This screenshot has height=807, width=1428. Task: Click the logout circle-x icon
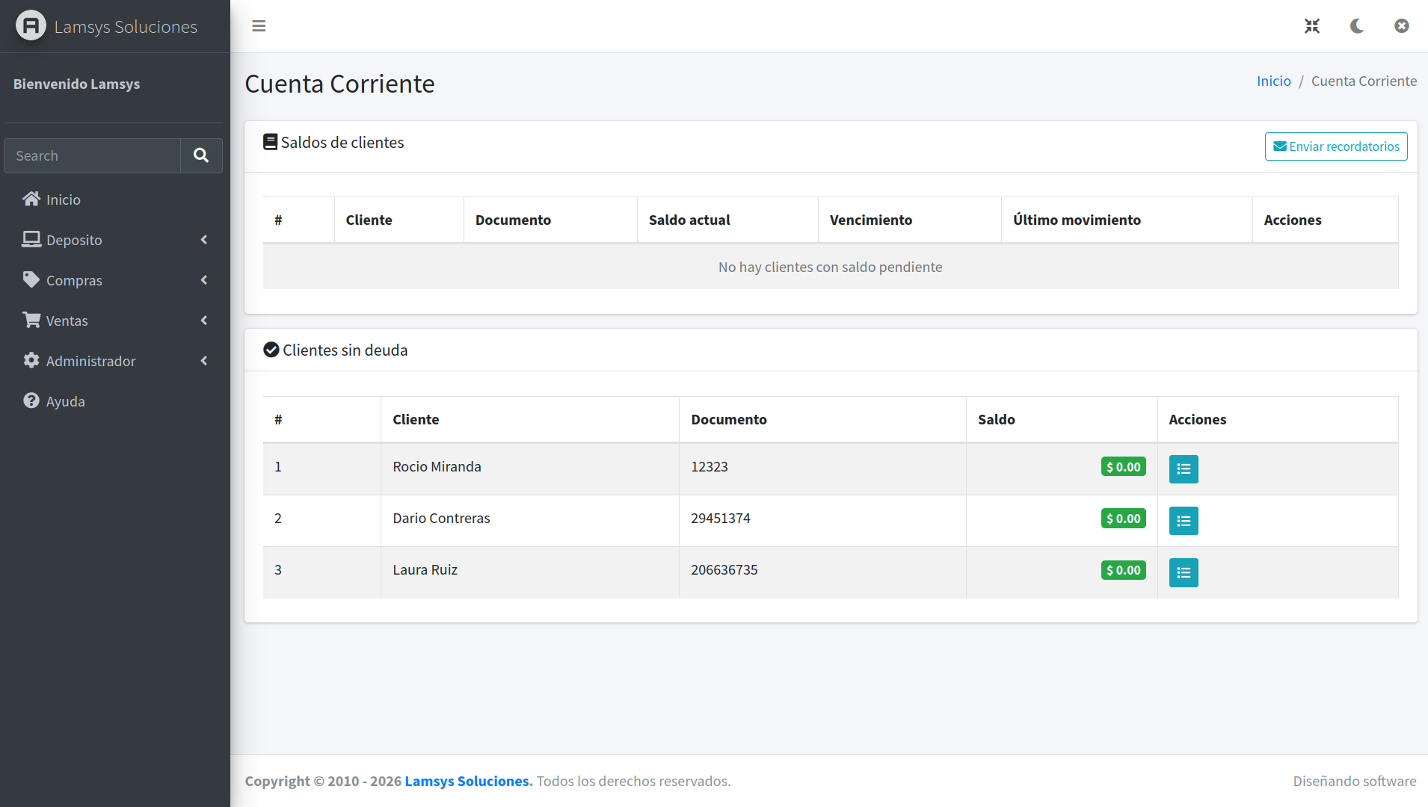(1402, 26)
